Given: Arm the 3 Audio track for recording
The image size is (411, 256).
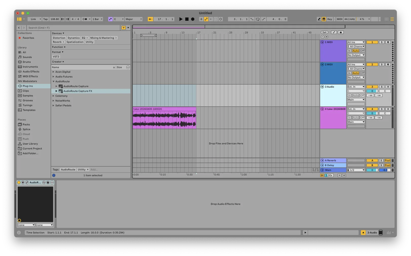Looking at the screenshot, I should point(388,87).
